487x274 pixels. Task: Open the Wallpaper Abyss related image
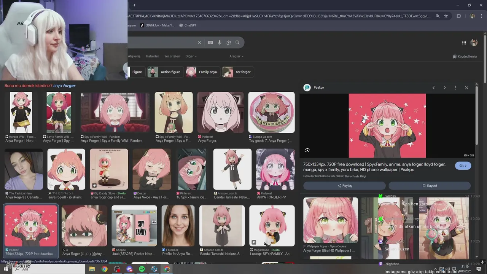(x=331, y=220)
